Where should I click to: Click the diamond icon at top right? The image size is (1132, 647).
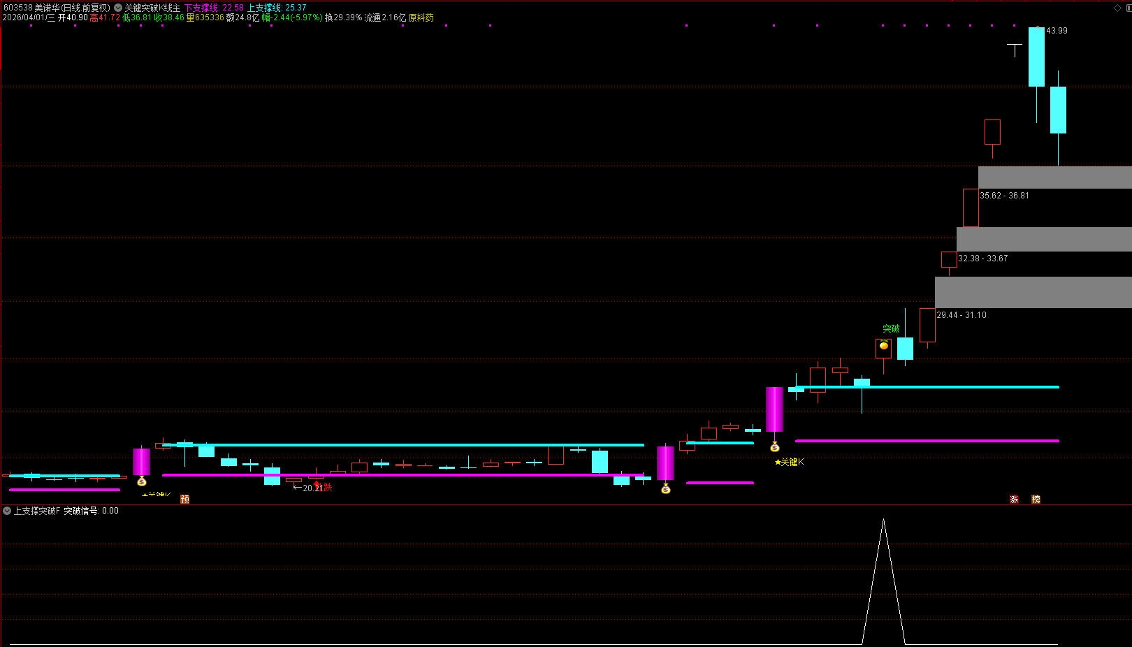pos(1117,8)
